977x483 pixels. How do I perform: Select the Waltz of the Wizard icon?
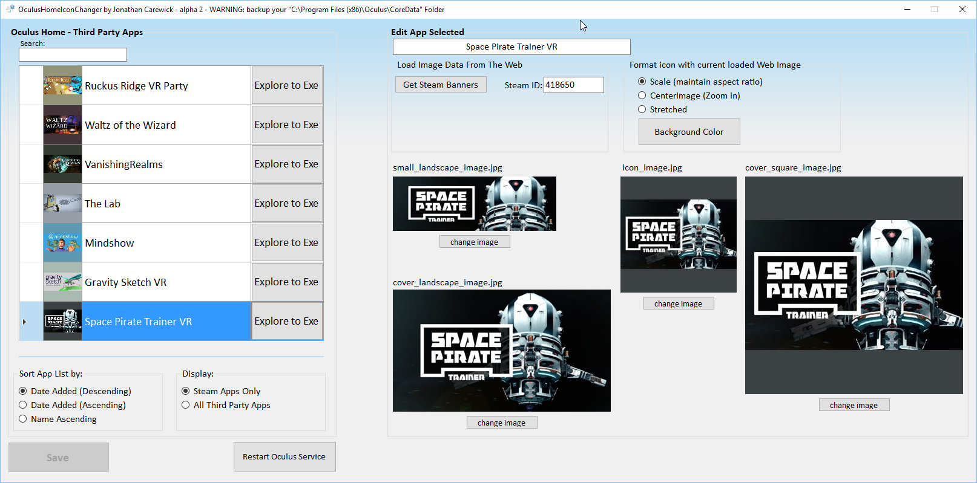pyautogui.click(x=62, y=125)
